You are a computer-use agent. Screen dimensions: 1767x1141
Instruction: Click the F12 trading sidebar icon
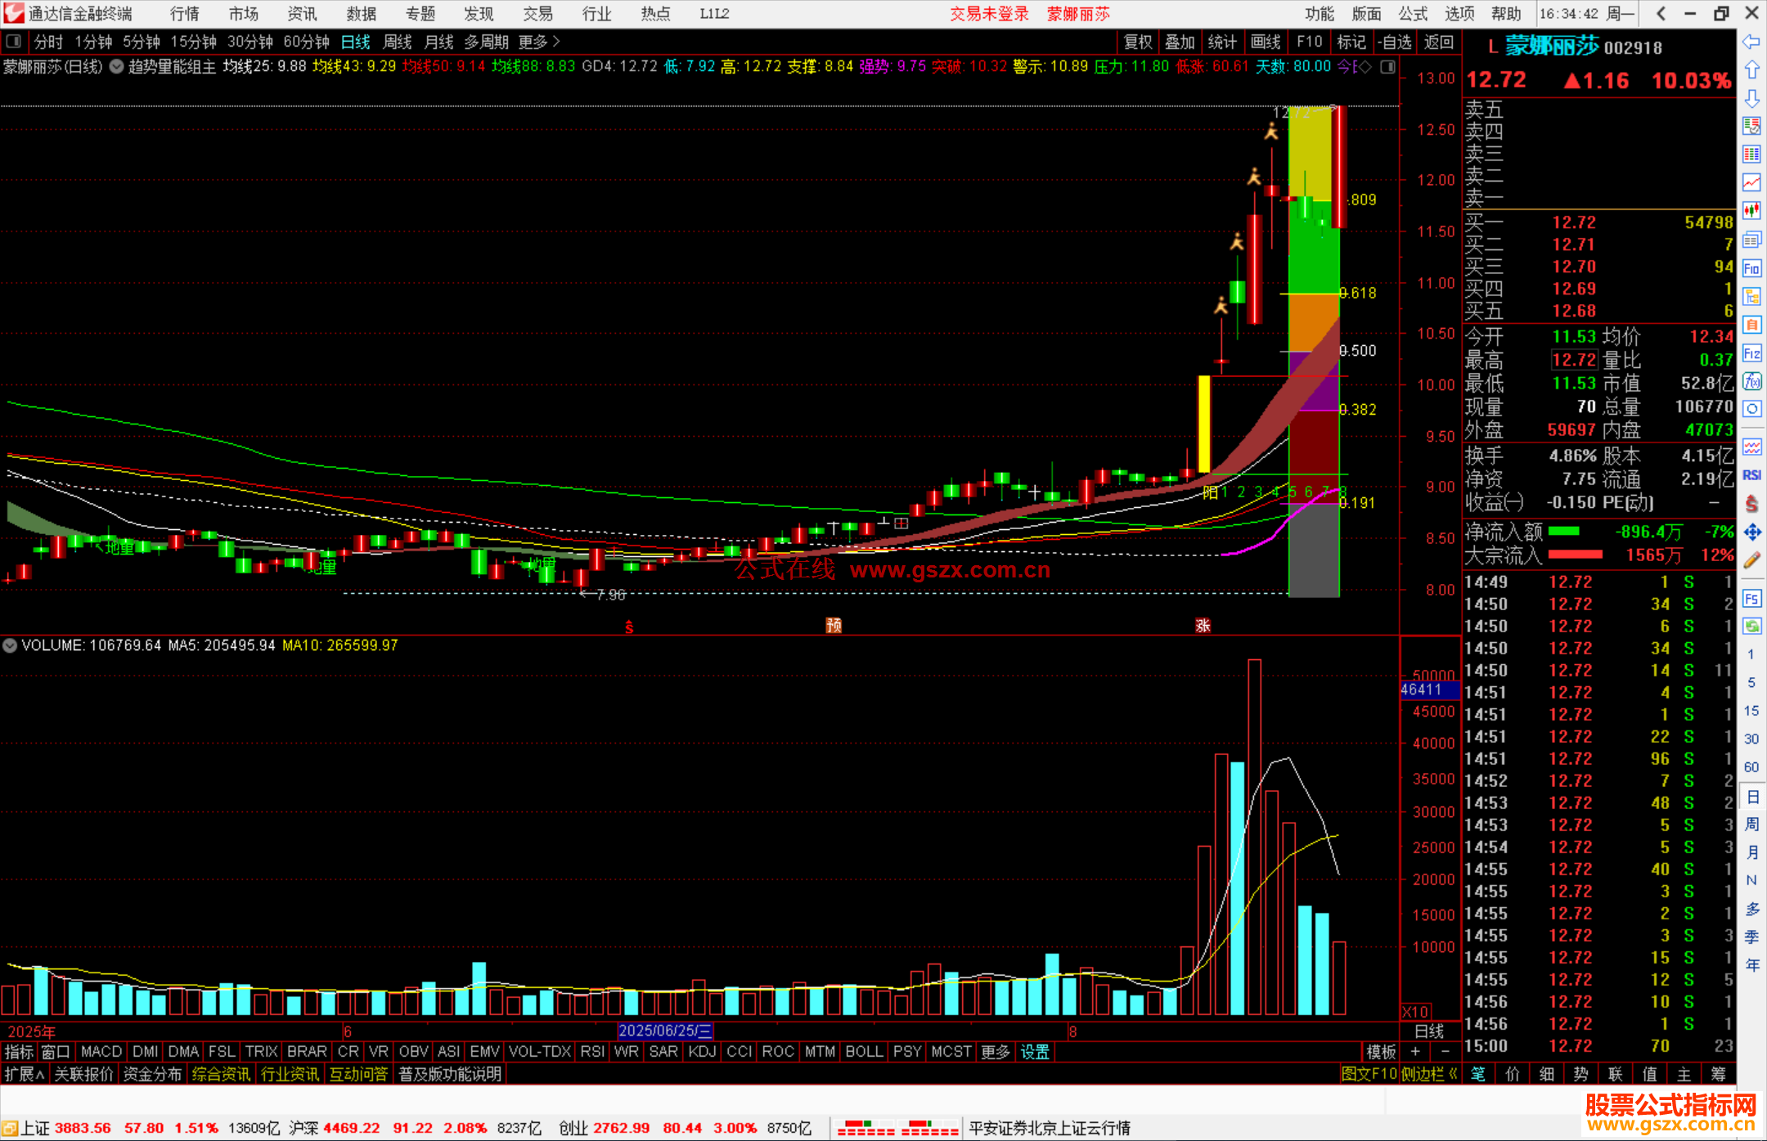[x=1751, y=353]
